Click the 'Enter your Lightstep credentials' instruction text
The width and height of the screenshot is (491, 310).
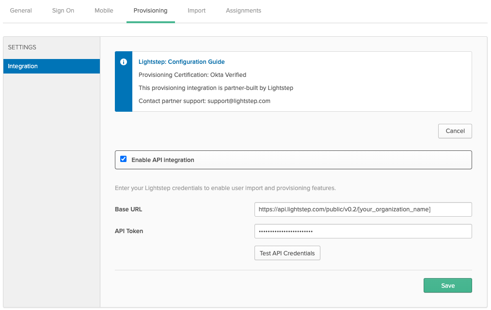pos(225,188)
